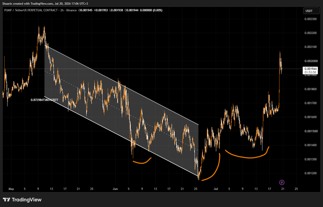
Task: Click the 0.002200 price axis label
Action: coord(311,33)
